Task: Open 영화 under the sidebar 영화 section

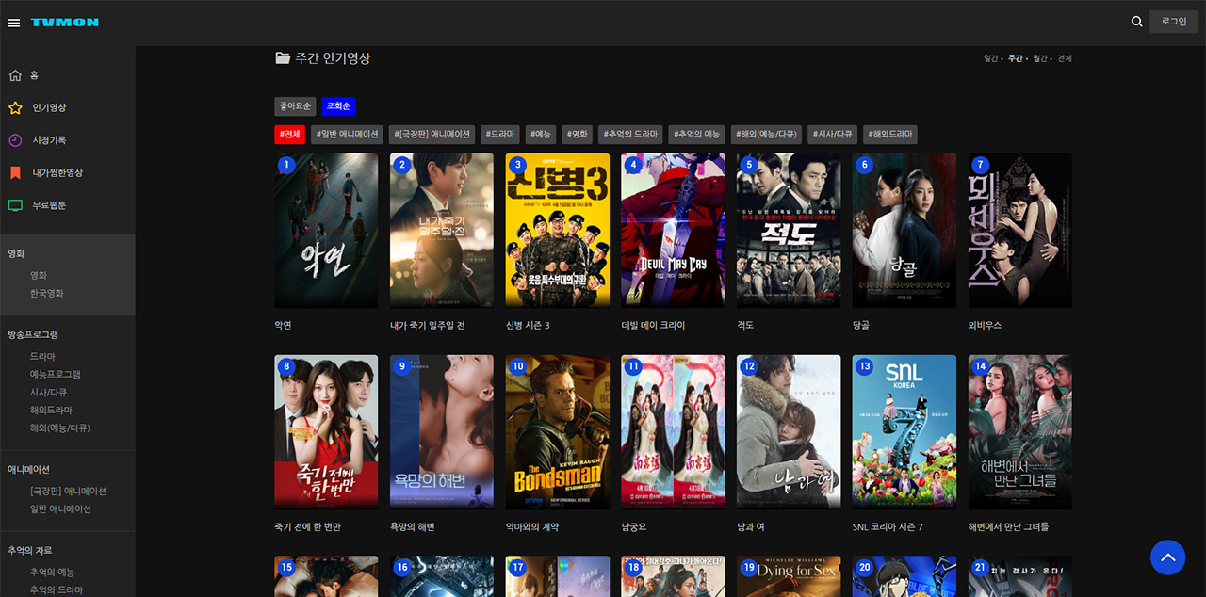Action: pyautogui.click(x=39, y=276)
